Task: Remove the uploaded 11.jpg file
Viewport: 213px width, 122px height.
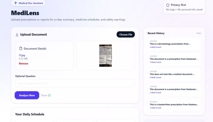Action: [24, 64]
